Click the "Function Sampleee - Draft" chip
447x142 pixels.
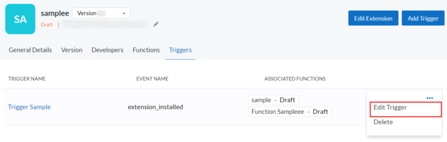pyautogui.click(x=290, y=112)
